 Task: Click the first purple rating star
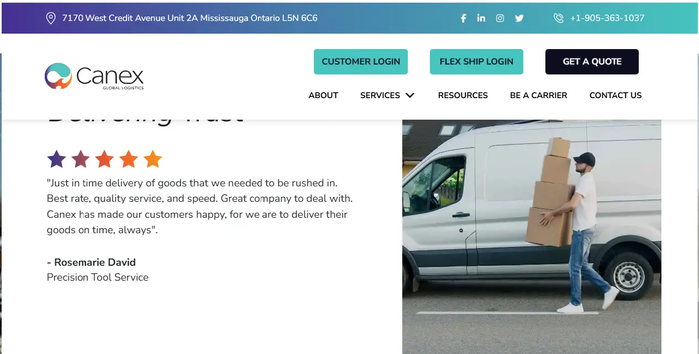click(56, 159)
